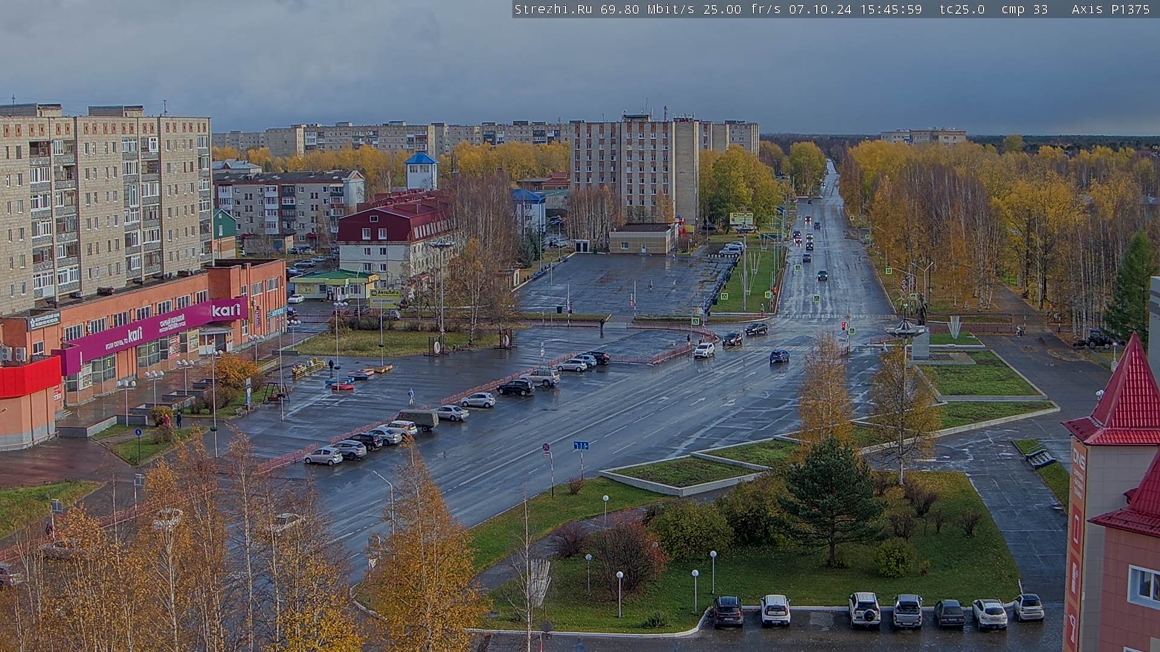Click the Strezhi.Ru text in the overlay

[x=553, y=9]
